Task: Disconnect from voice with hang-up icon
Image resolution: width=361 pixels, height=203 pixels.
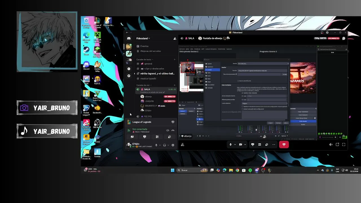Action: coord(173,131)
